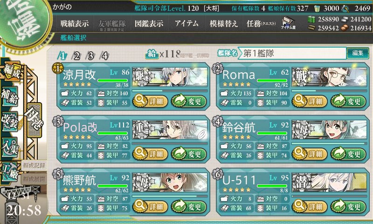Open the 補給 supply sidebar icon
This screenshot has height=224, width=373.
10,96
